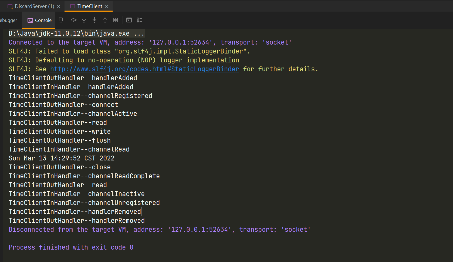The image size is (453, 262).
Task: Click 'TimeClientInHandler--channelUnregistered' line
Action: (84, 203)
